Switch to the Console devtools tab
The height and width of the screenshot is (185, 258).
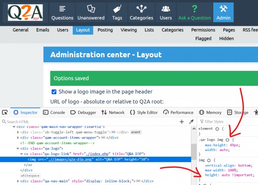coord(54,112)
